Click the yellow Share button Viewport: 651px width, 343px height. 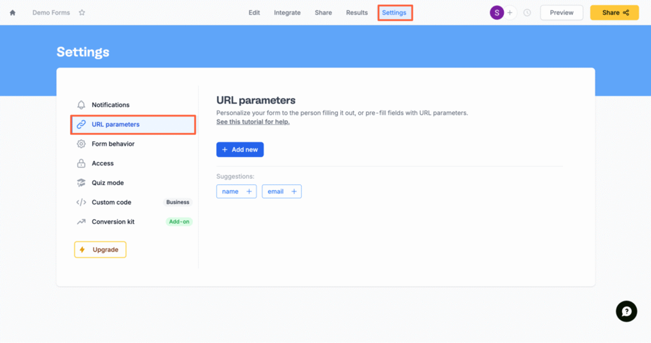pyautogui.click(x=614, y=13)
